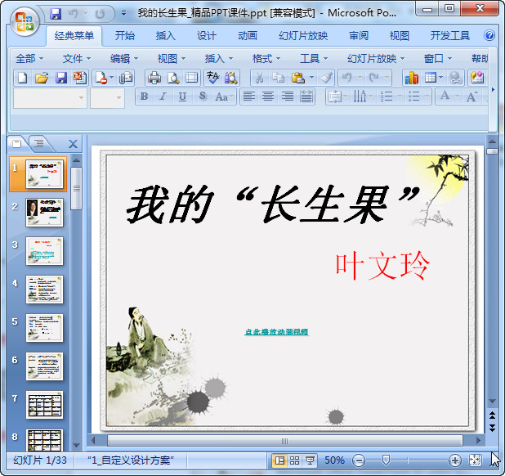Viewport: 505px width, 476px height.
Task: Open the font size combo box
Action: coord(107,97)
